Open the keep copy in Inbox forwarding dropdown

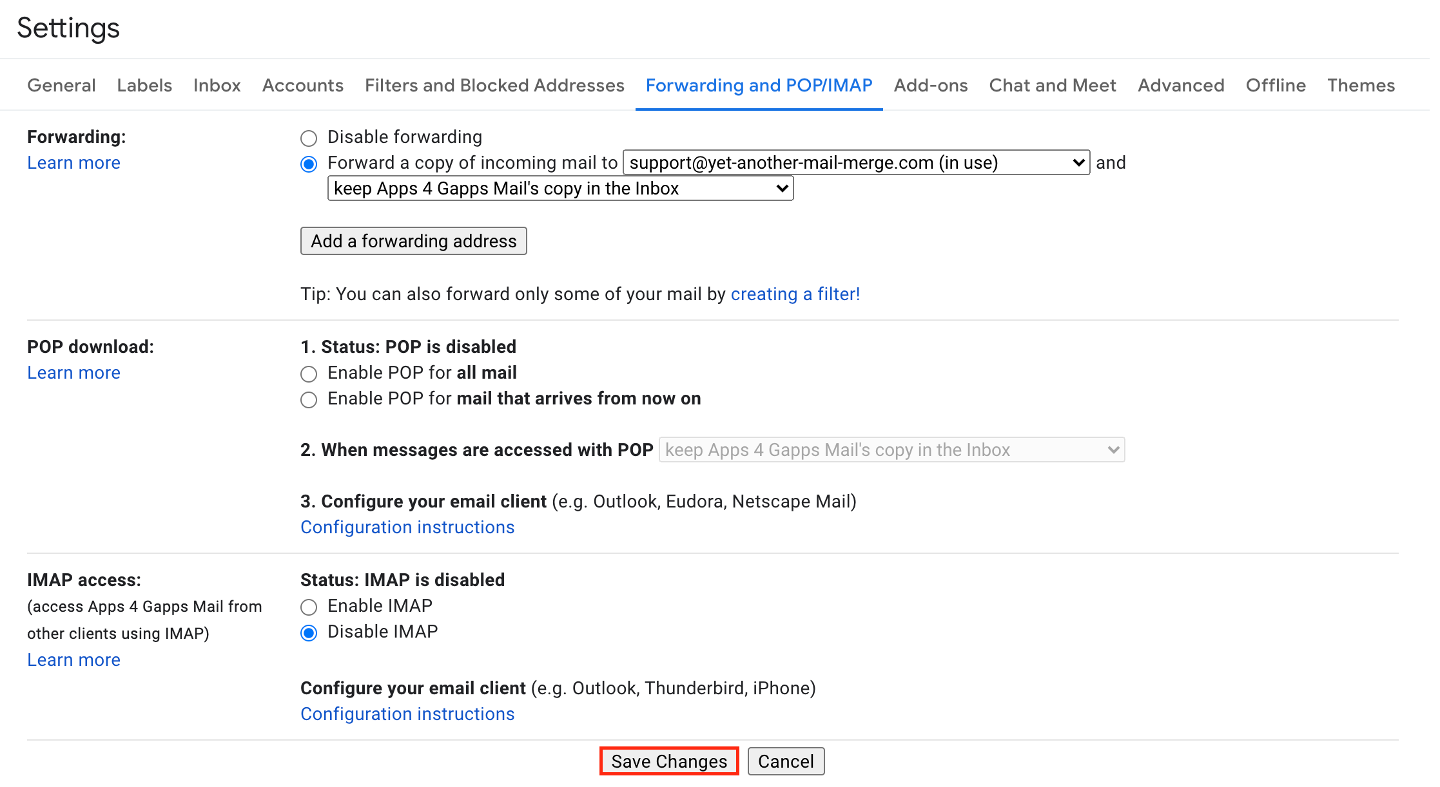coord(559,188)
